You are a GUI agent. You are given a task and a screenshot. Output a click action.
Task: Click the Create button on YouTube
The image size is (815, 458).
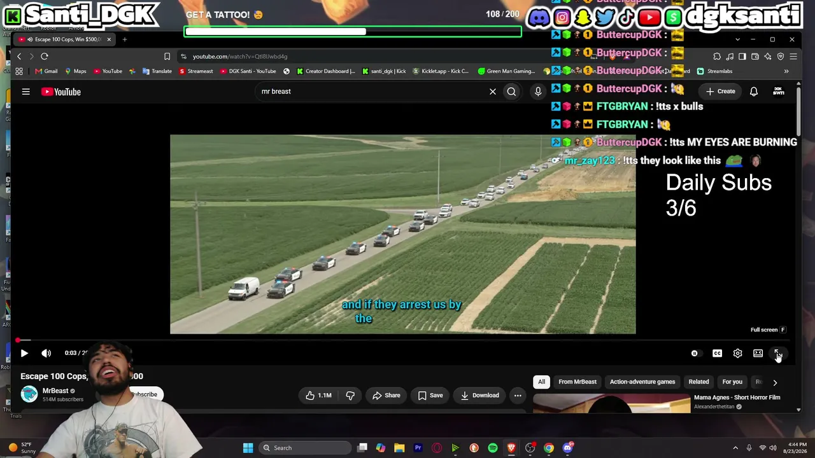(x=720, y=92)
